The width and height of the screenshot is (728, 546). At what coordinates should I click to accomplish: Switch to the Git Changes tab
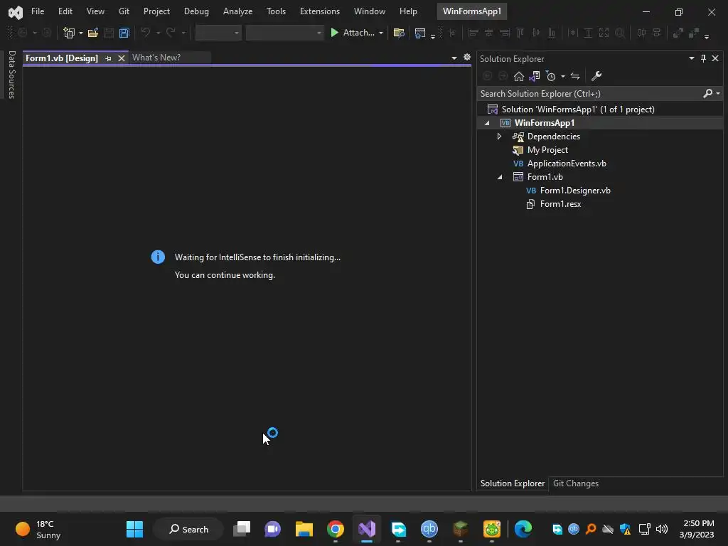tap(576, 483)
